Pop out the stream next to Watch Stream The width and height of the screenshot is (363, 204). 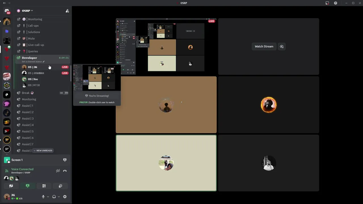point(282,46)
